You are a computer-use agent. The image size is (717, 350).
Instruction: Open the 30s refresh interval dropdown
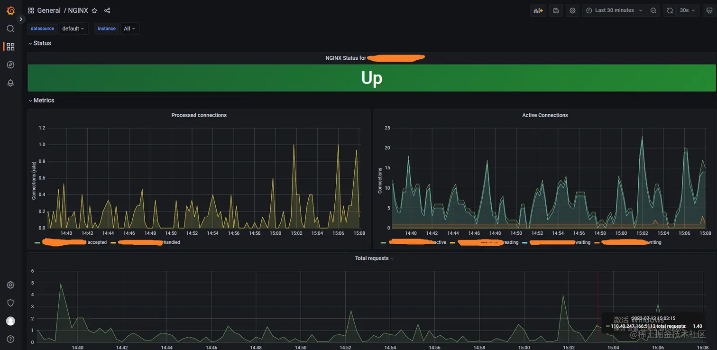tap(688, 10)
